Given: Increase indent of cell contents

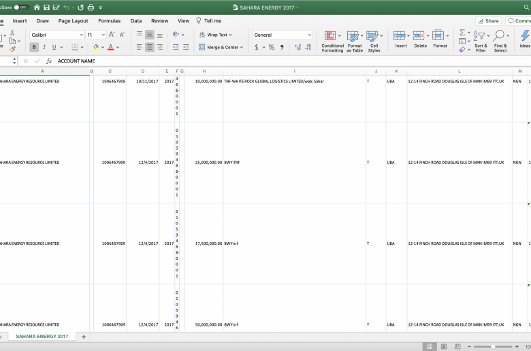Looking at the screenshot, I should [x=186, y=48].
